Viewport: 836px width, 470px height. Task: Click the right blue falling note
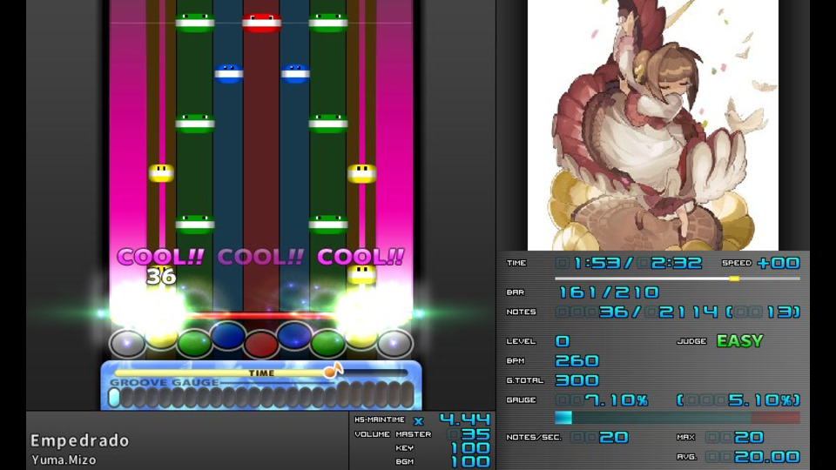[x=295, y=73]
